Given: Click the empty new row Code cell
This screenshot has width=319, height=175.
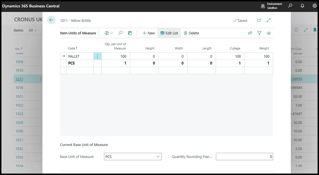Looking at the screenshot, I should [80, 70].
